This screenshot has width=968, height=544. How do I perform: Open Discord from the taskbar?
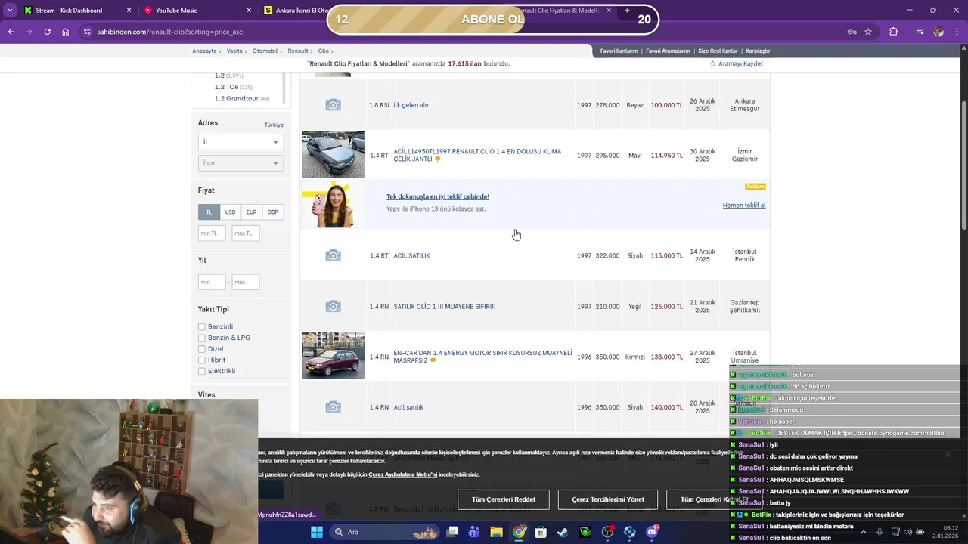coord(652,532)
